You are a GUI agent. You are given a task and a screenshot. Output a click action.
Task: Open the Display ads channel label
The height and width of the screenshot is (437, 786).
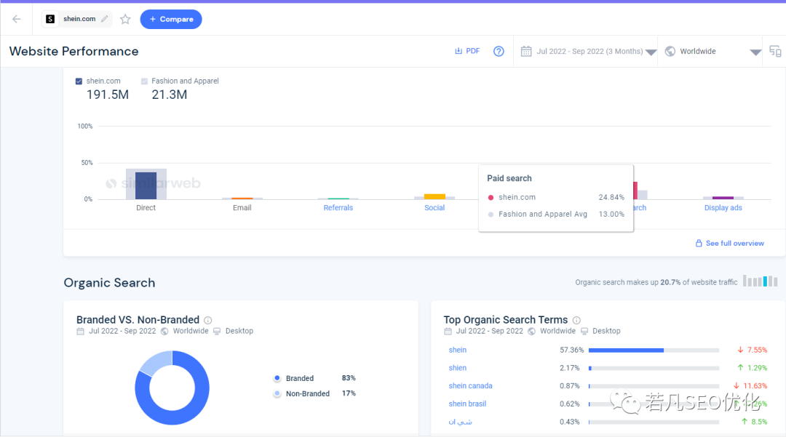point(723,208)
